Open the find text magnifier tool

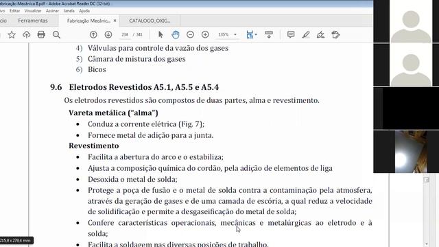(x=56, y=35)
